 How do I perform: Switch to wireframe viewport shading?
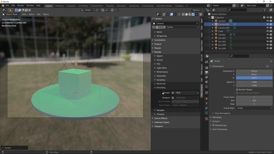(x=183, y=15)
